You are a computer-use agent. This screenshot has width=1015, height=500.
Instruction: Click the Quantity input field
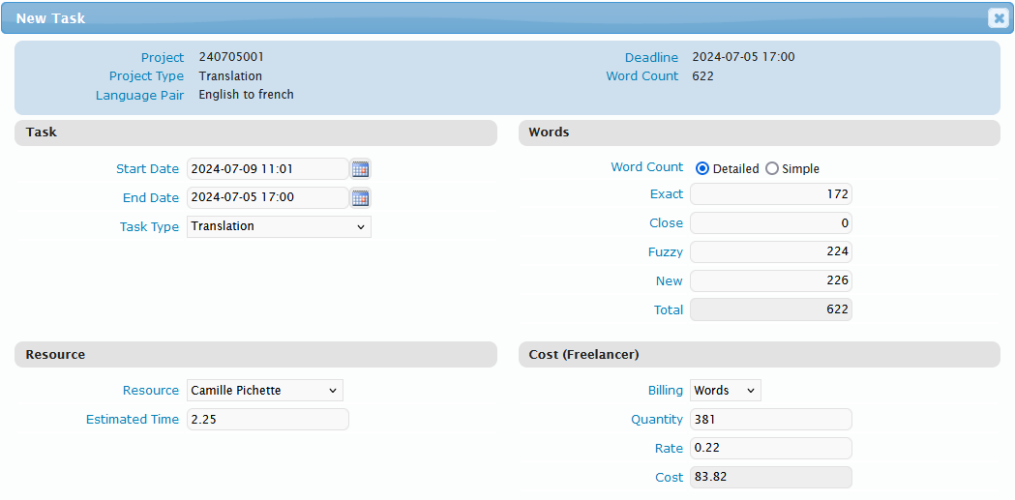(x=770, y=420)
